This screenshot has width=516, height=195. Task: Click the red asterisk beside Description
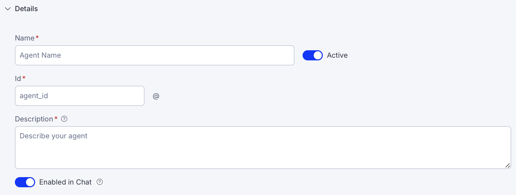(x=56, y=118)
